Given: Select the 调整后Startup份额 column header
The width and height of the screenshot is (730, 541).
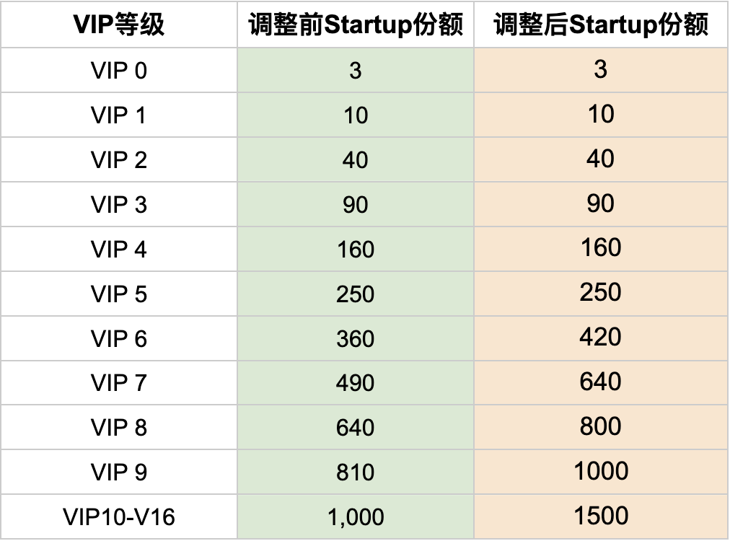Looking at the screenshot, I should [601, 25].
